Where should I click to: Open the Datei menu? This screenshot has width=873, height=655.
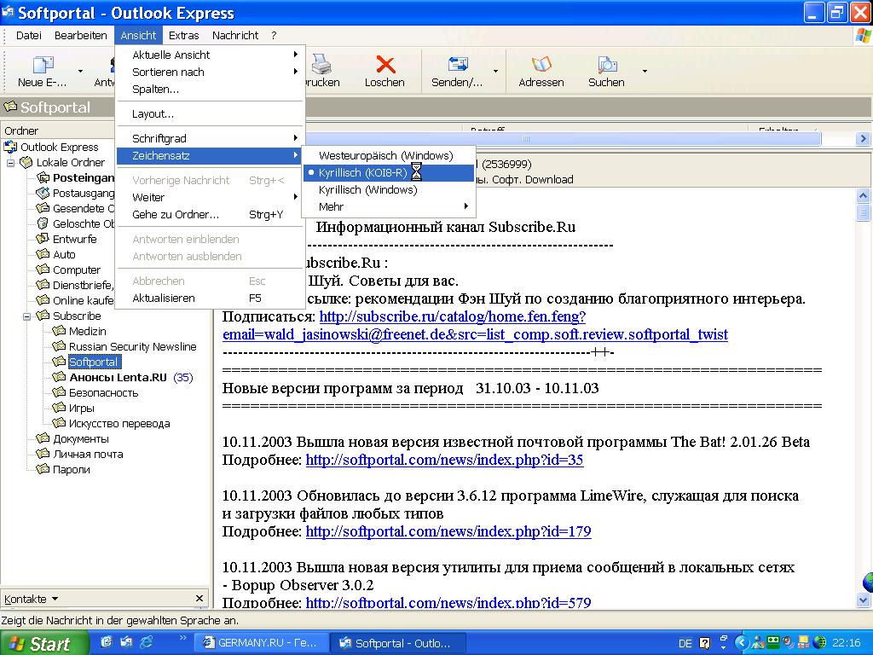pyautogui.click(x=28, y=35)
